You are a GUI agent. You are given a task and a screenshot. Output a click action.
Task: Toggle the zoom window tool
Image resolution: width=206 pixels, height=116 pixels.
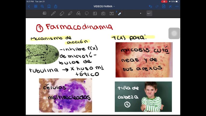coord(45,13)
